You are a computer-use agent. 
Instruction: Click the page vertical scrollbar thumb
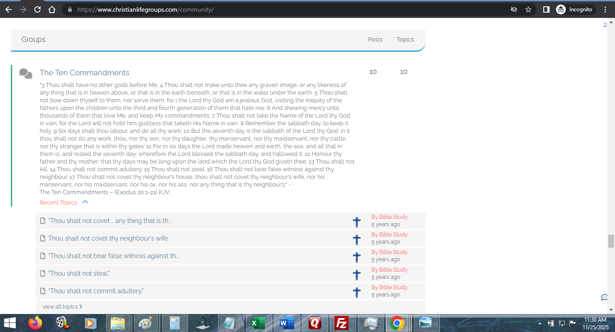611,241
